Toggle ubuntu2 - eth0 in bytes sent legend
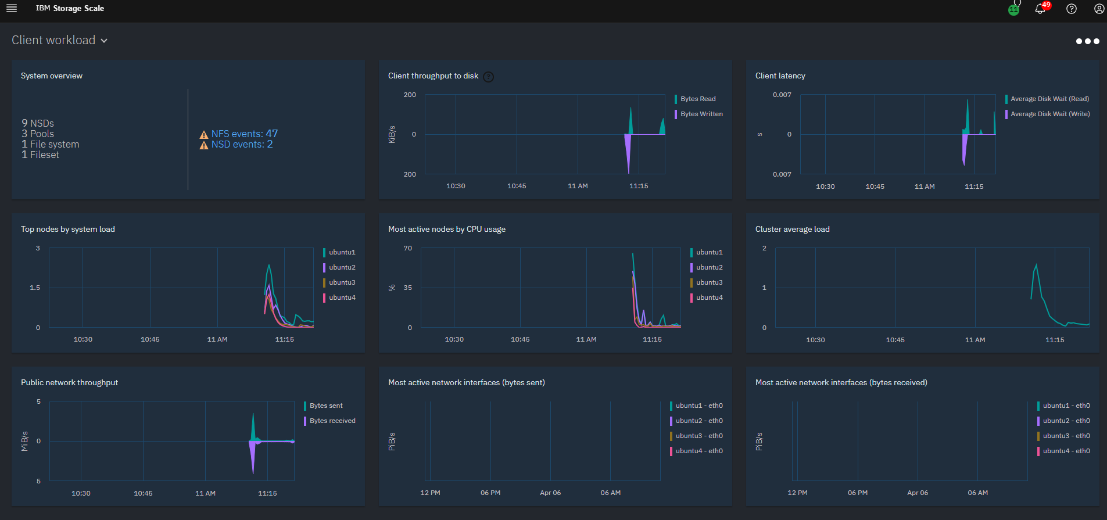 (699, 421)
